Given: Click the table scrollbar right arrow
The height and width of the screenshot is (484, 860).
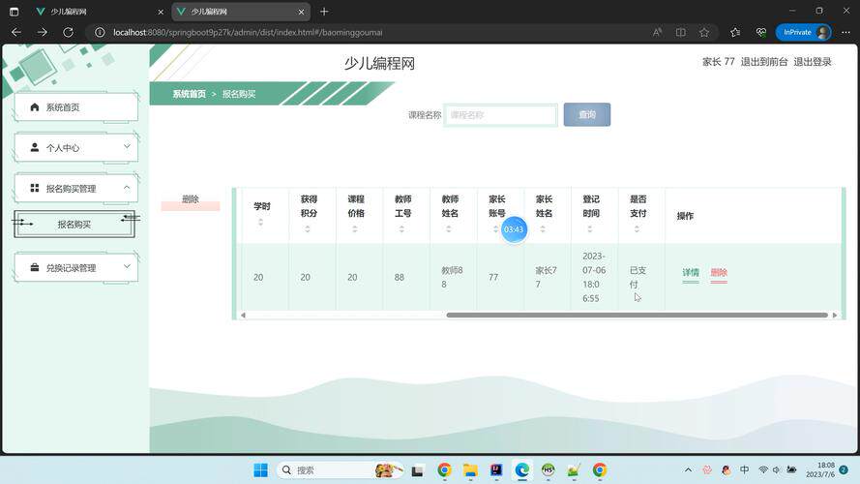Looking at the screenshot, I should pos(835,315).
